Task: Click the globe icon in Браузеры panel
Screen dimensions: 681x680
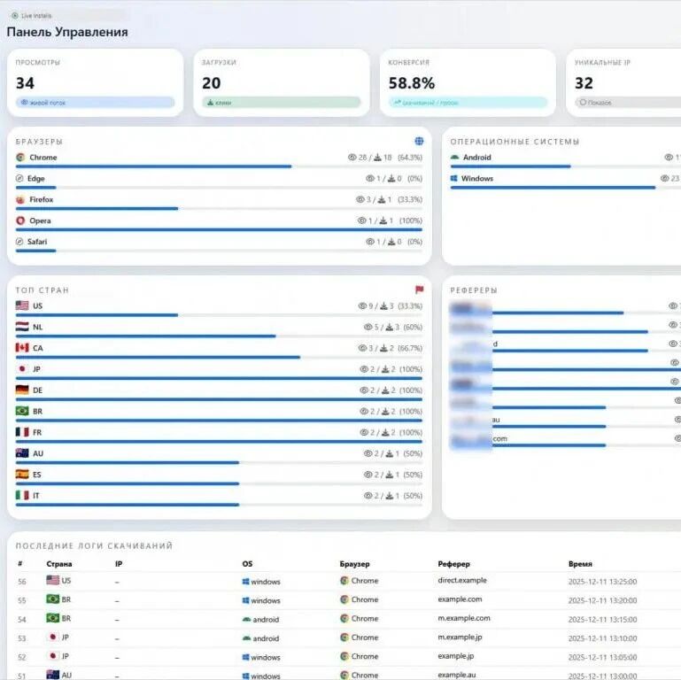Action: (x=419, y=141)
